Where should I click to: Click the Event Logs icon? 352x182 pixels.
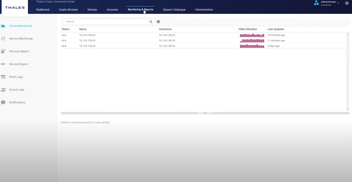3,77
